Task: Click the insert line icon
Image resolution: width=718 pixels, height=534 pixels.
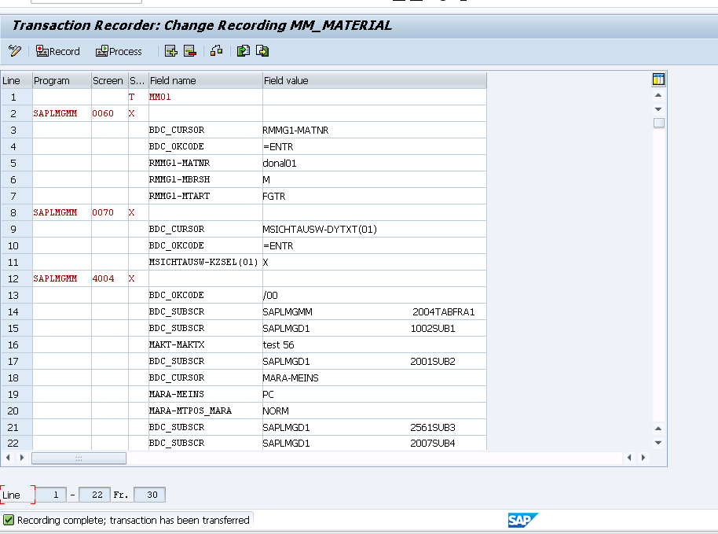Action: [170, 51]
